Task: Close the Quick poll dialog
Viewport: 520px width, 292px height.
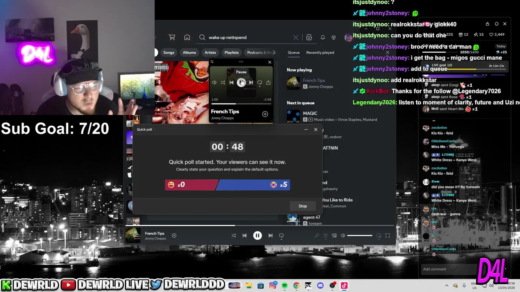Action: tap(316, 130)
